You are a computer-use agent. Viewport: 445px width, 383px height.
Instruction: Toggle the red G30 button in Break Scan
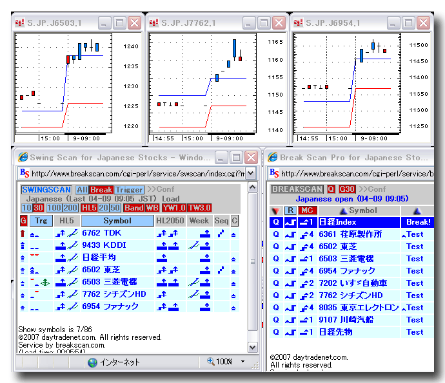pyautogui.click(x=347, y=189)
